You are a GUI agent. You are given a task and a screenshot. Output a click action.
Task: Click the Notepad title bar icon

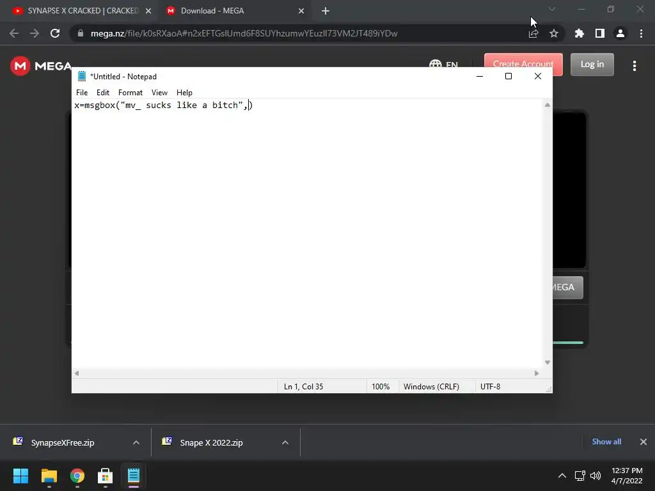pyautogui.click(x=82, y=76)
